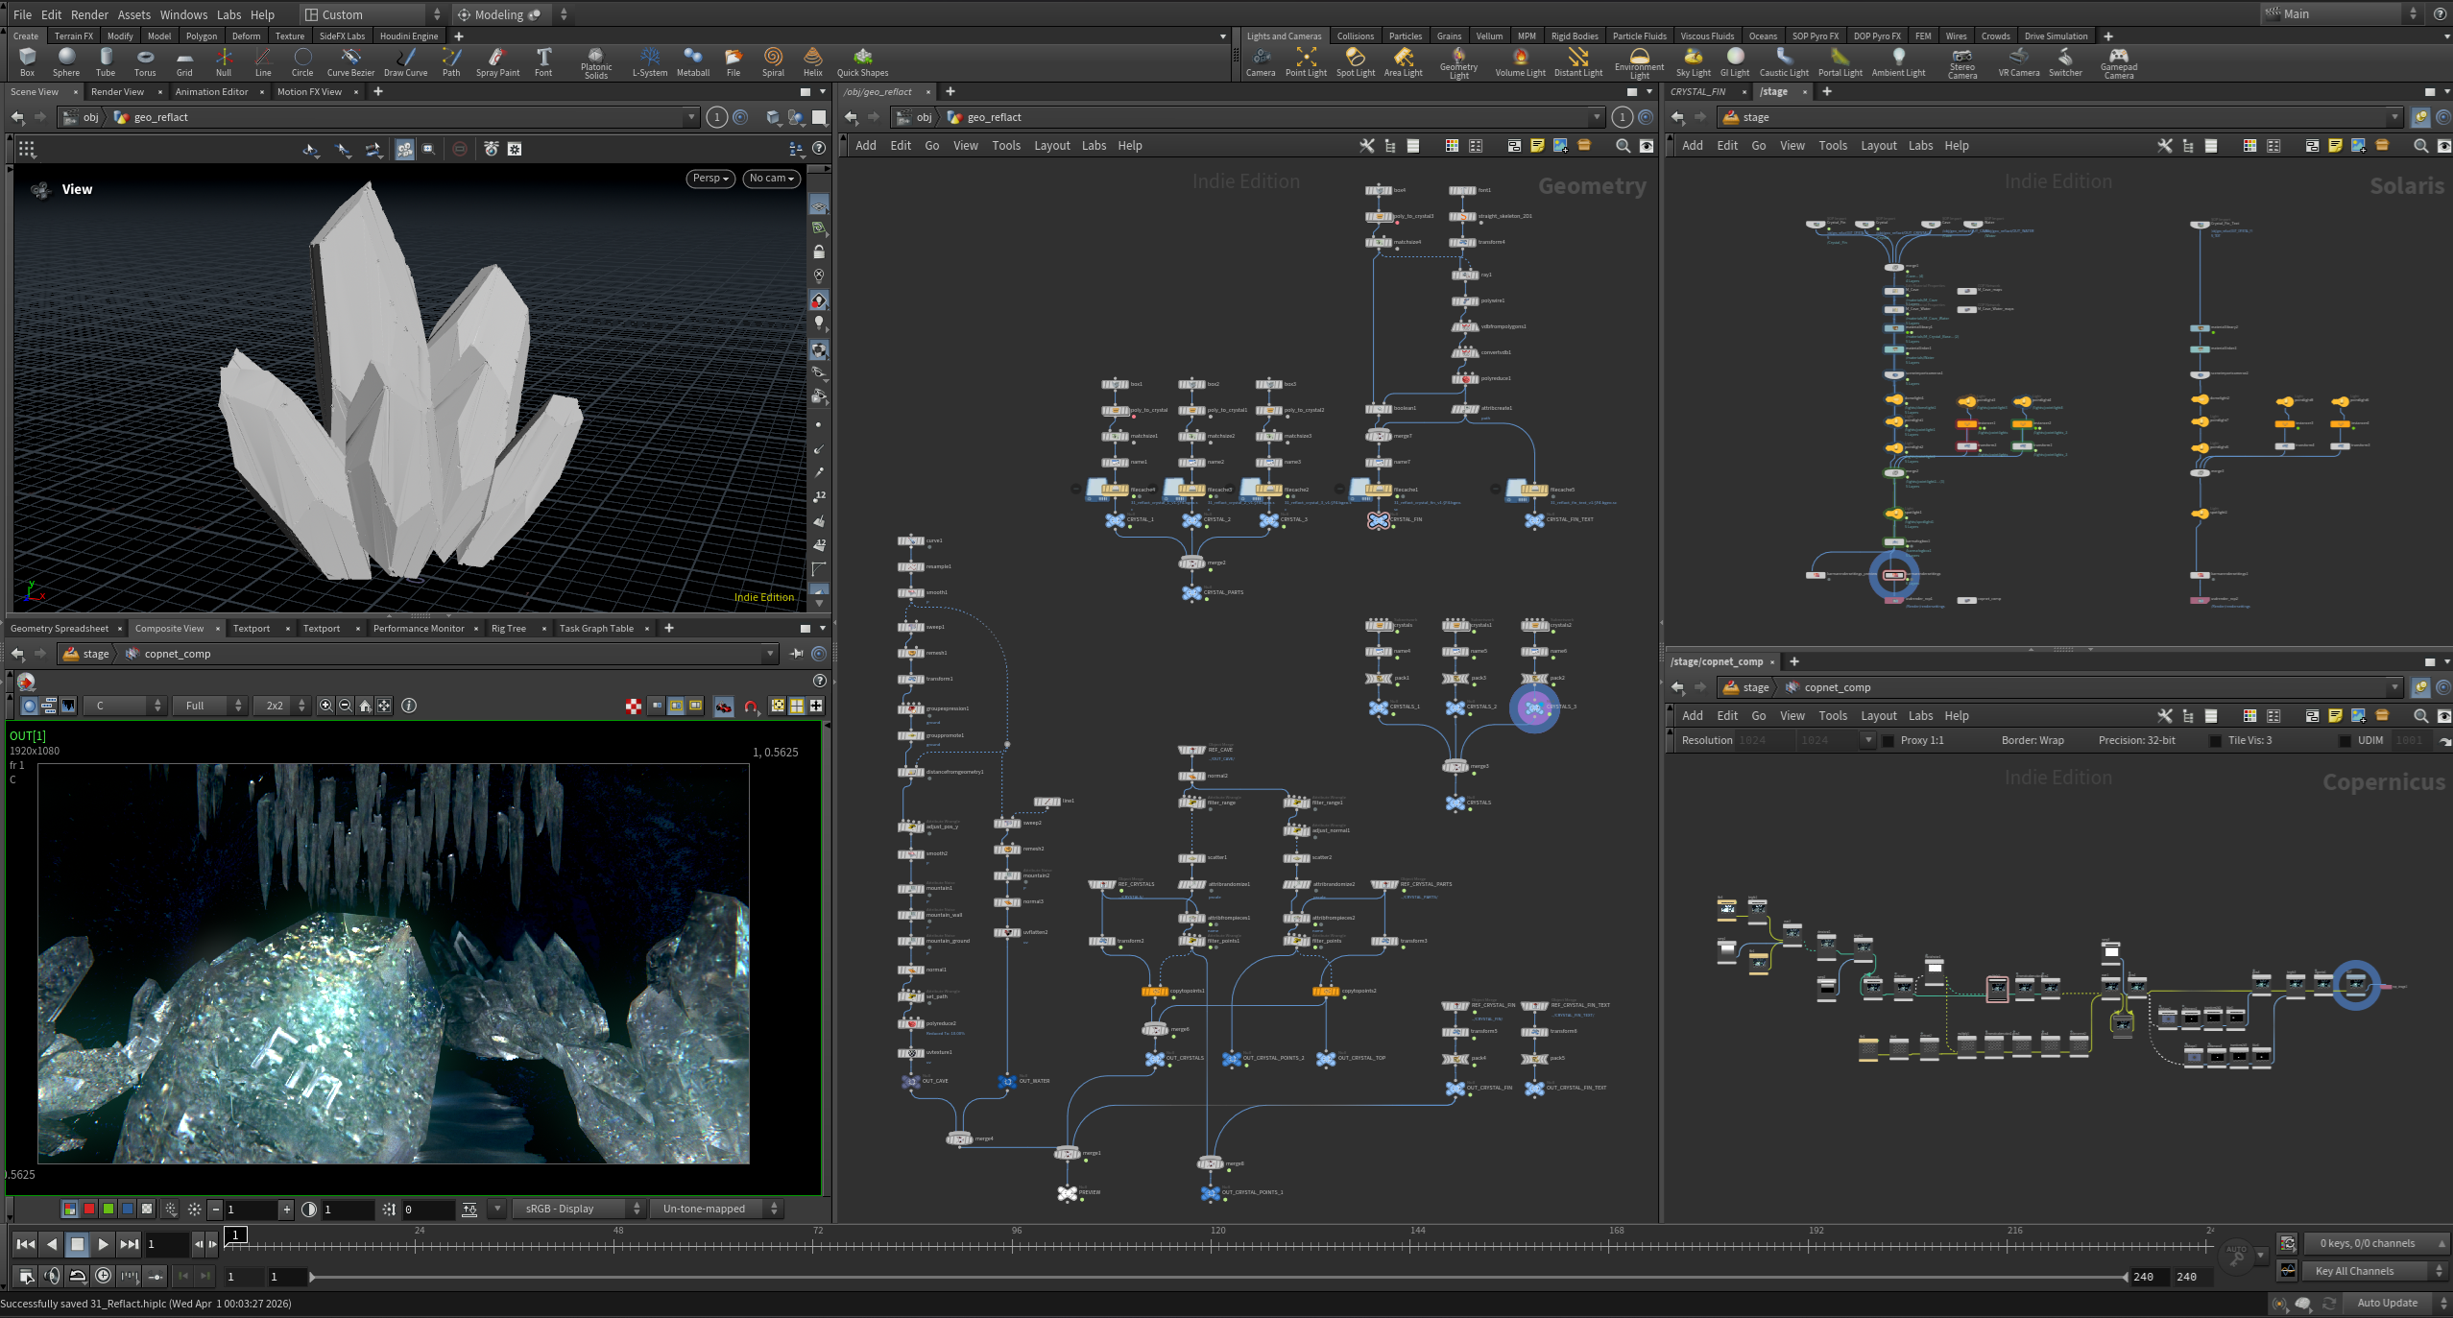Enable the Proxy 1:1 checkbox
The image size is (2453, 1318).
1888,741
